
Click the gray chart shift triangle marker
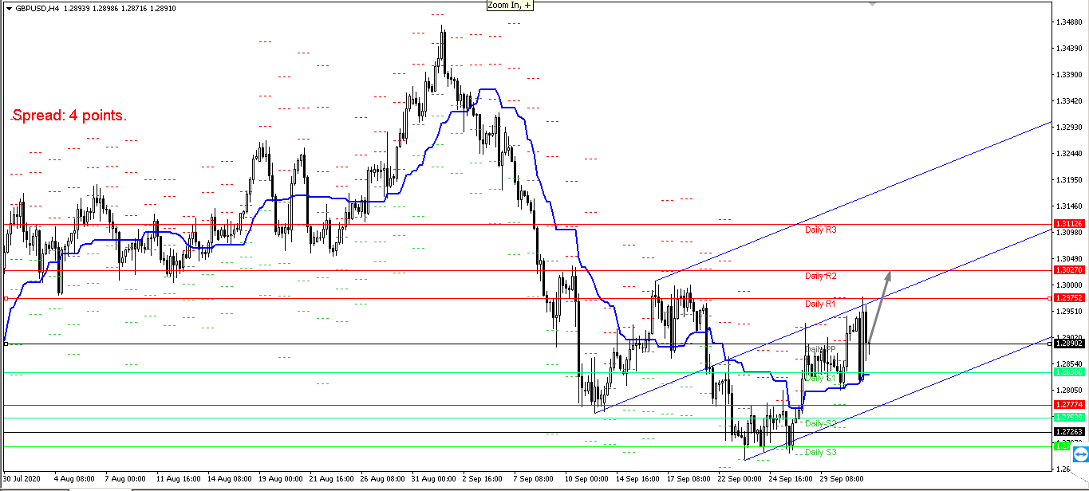pos(872,3)
